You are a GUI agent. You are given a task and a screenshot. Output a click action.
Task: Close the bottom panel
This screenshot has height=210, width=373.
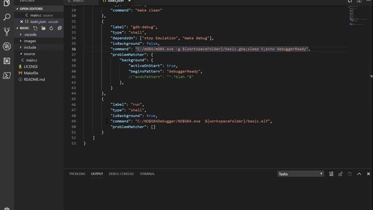[x=368, y=174]
